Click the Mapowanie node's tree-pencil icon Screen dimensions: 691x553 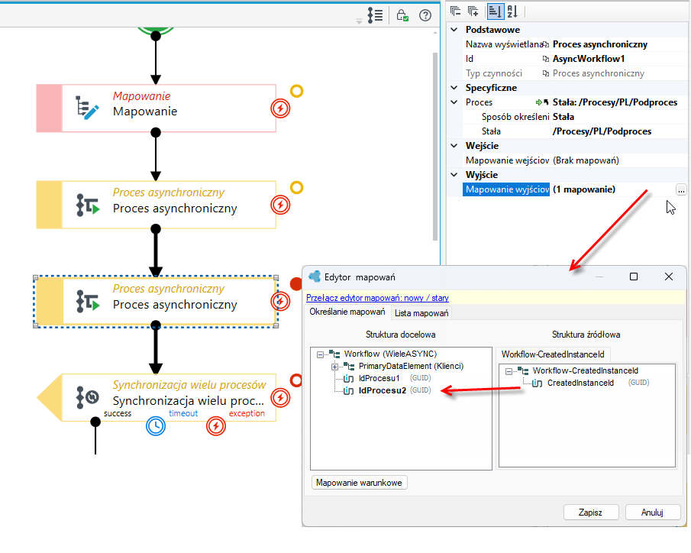pyautogui.click(x=87, y=108)
